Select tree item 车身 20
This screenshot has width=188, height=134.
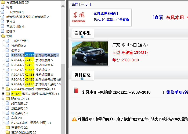click(x=16, y=118)
